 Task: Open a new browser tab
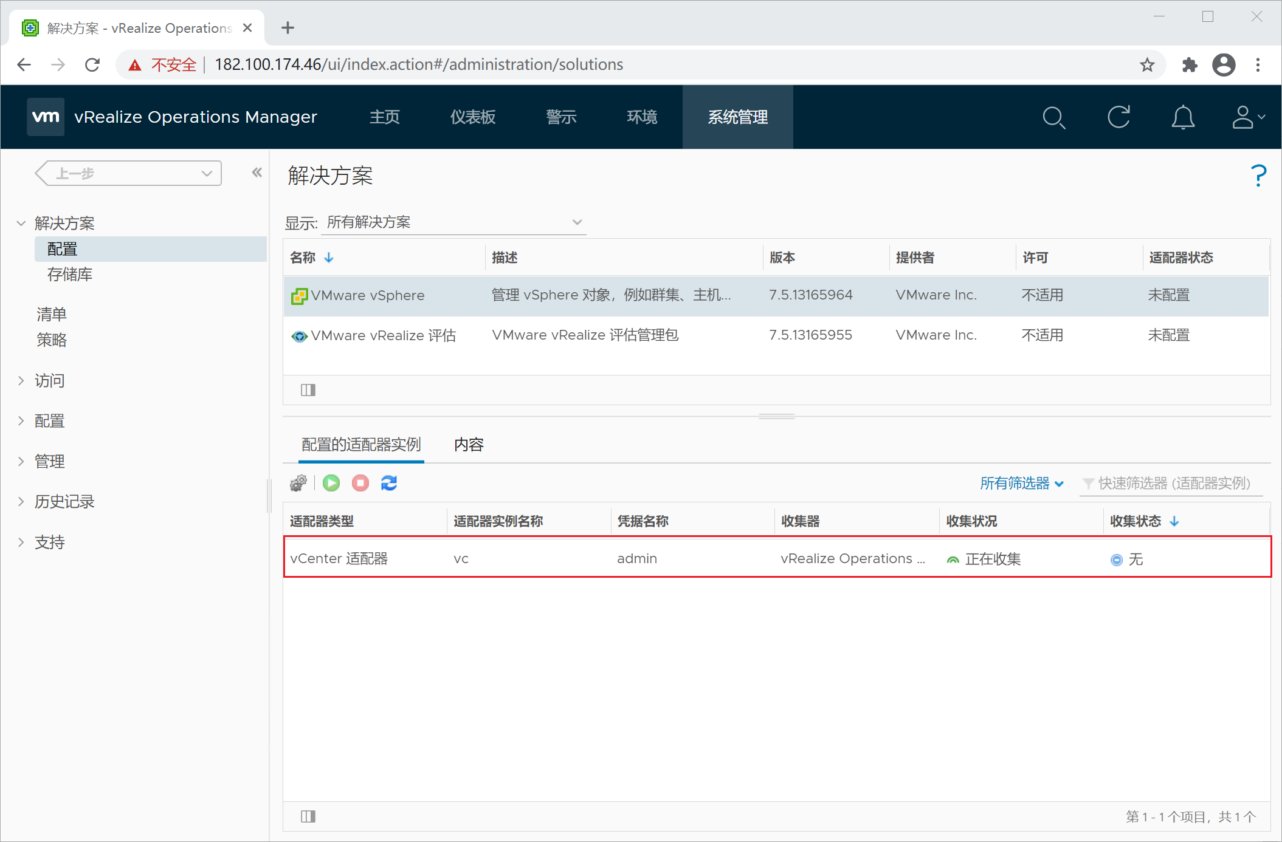(x=288, y=28)
